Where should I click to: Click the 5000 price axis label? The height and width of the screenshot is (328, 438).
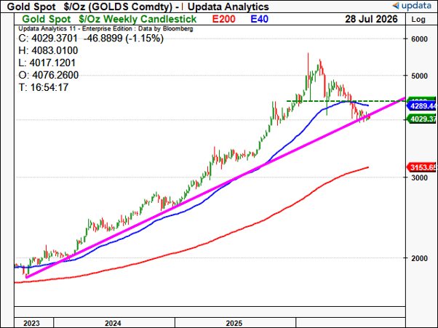(x=419, y=76)
